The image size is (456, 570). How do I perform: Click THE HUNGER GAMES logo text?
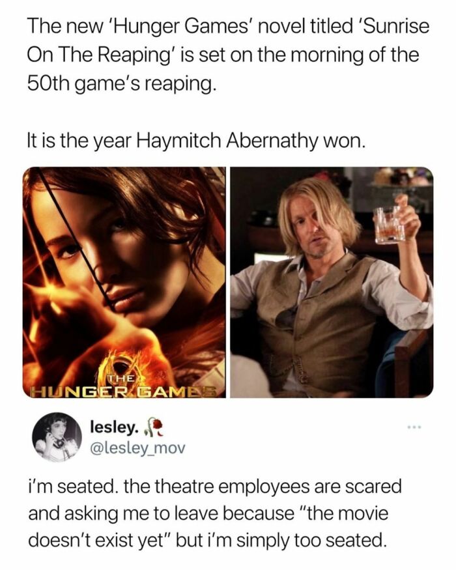pos(124,388)
